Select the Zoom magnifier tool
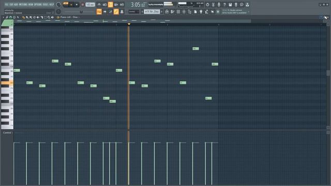This screenshot has width=331, height=186. tap(49, 17)
